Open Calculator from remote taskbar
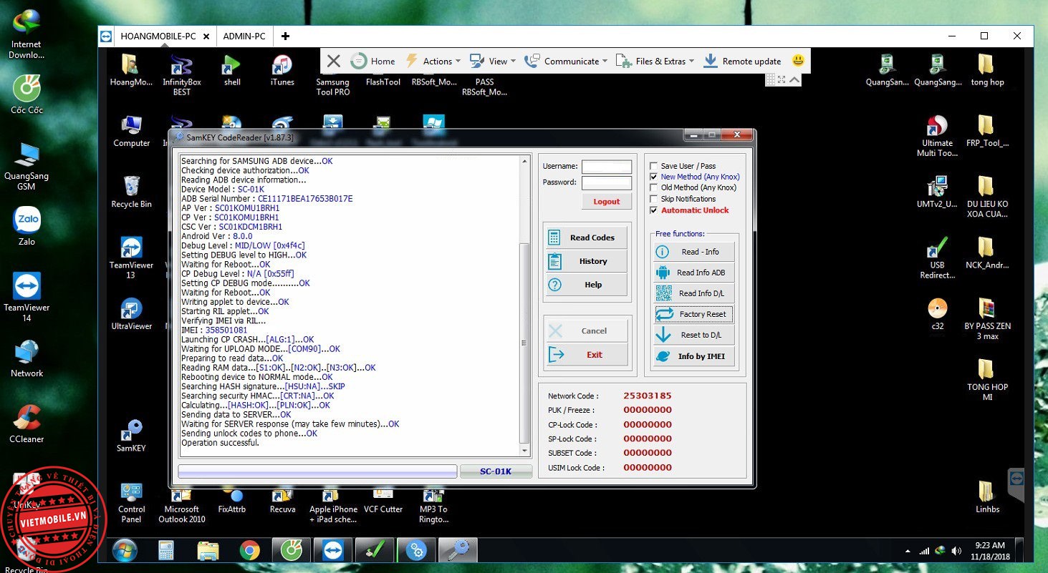1048x573 pixels. [166, 550]
